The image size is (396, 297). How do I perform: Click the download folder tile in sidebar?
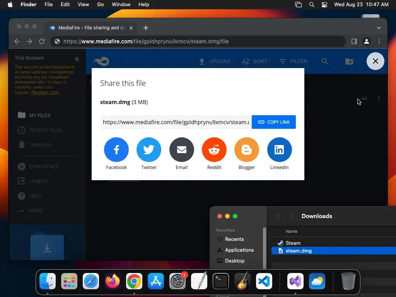(x=47, y=247)
